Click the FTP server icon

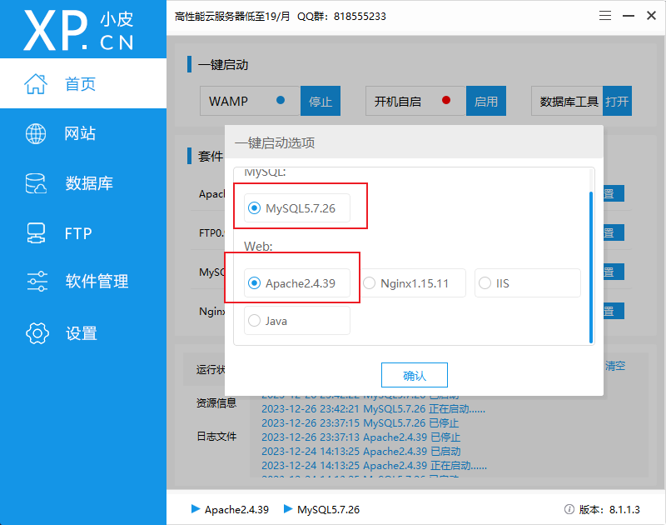[36, 233]
